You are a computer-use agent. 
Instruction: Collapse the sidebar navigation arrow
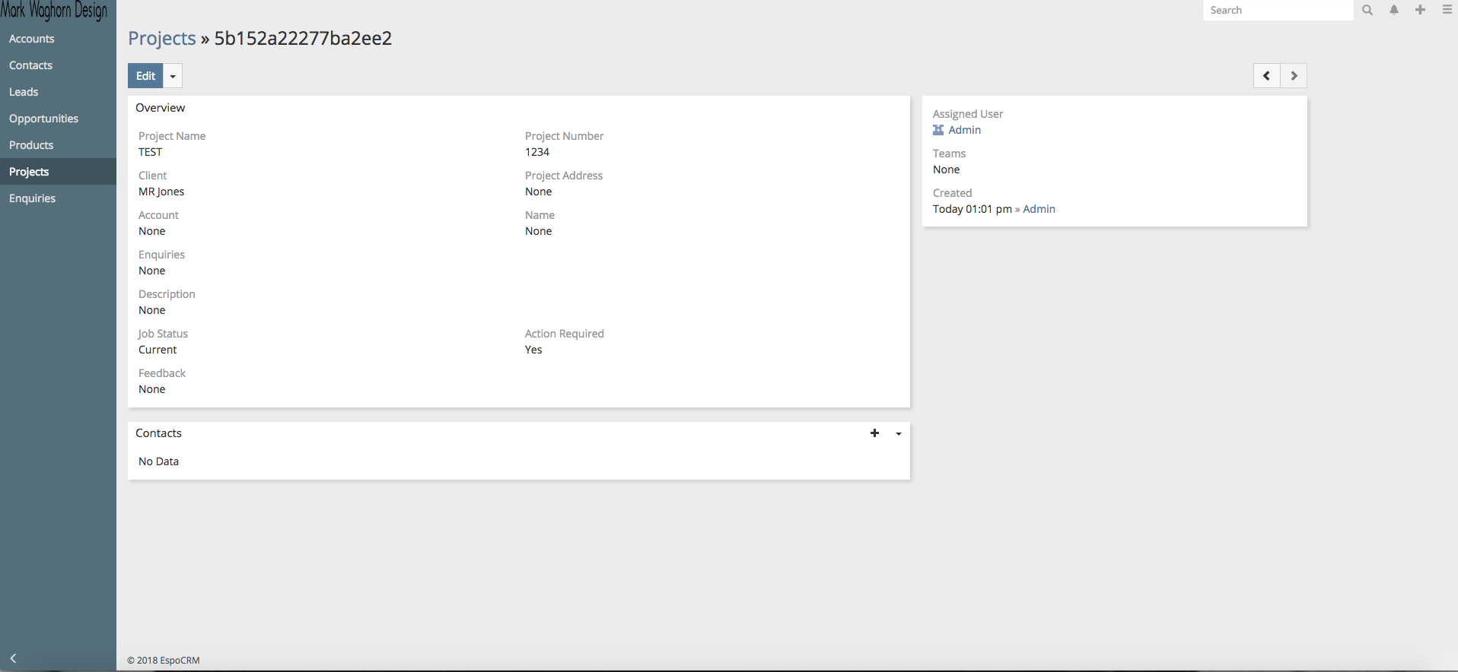click(x=13, y=658)
